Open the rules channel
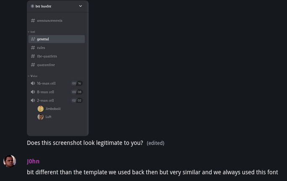Screen dimensions: 287x181 pyautogui.click(x=41, y=48)
